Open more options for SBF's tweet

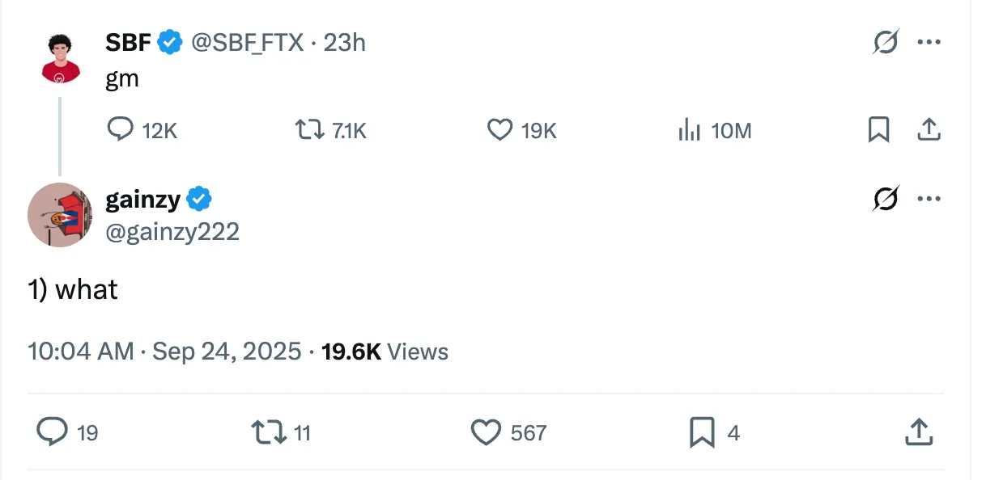[929, 42]
